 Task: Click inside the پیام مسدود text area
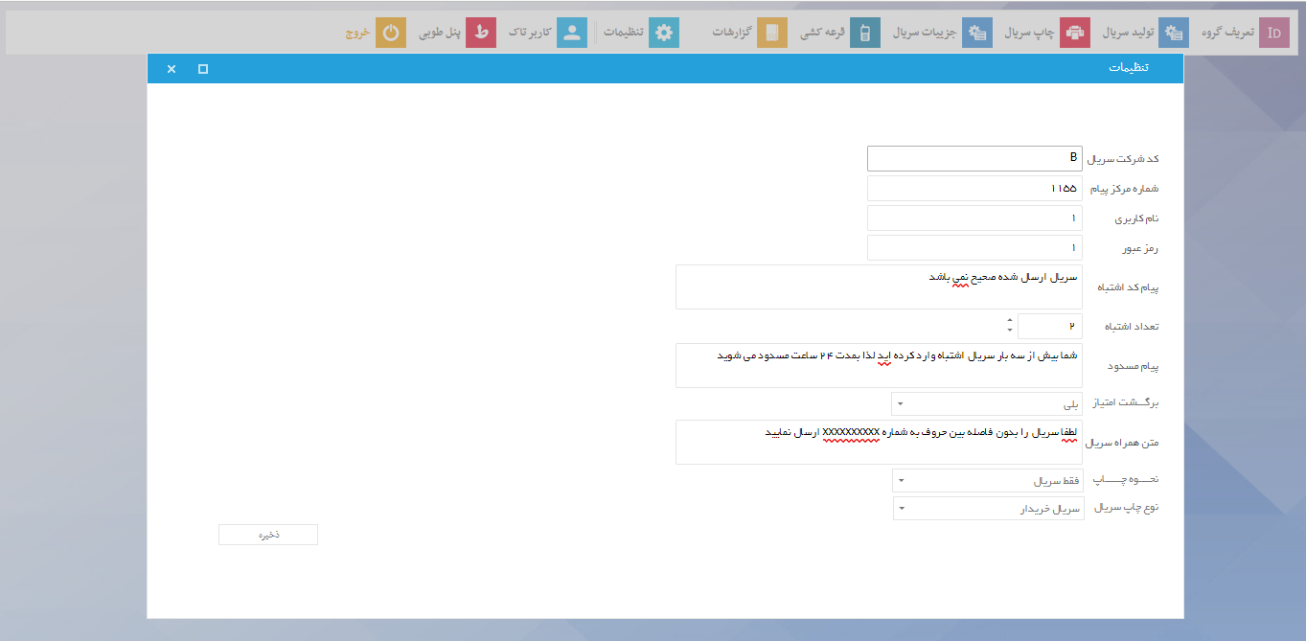[879, 365]
